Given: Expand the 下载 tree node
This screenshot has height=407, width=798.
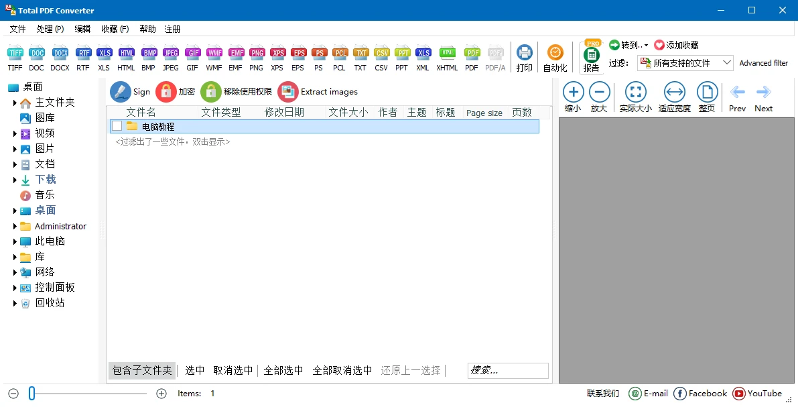Looking at the screenshot, I should 15,180.
